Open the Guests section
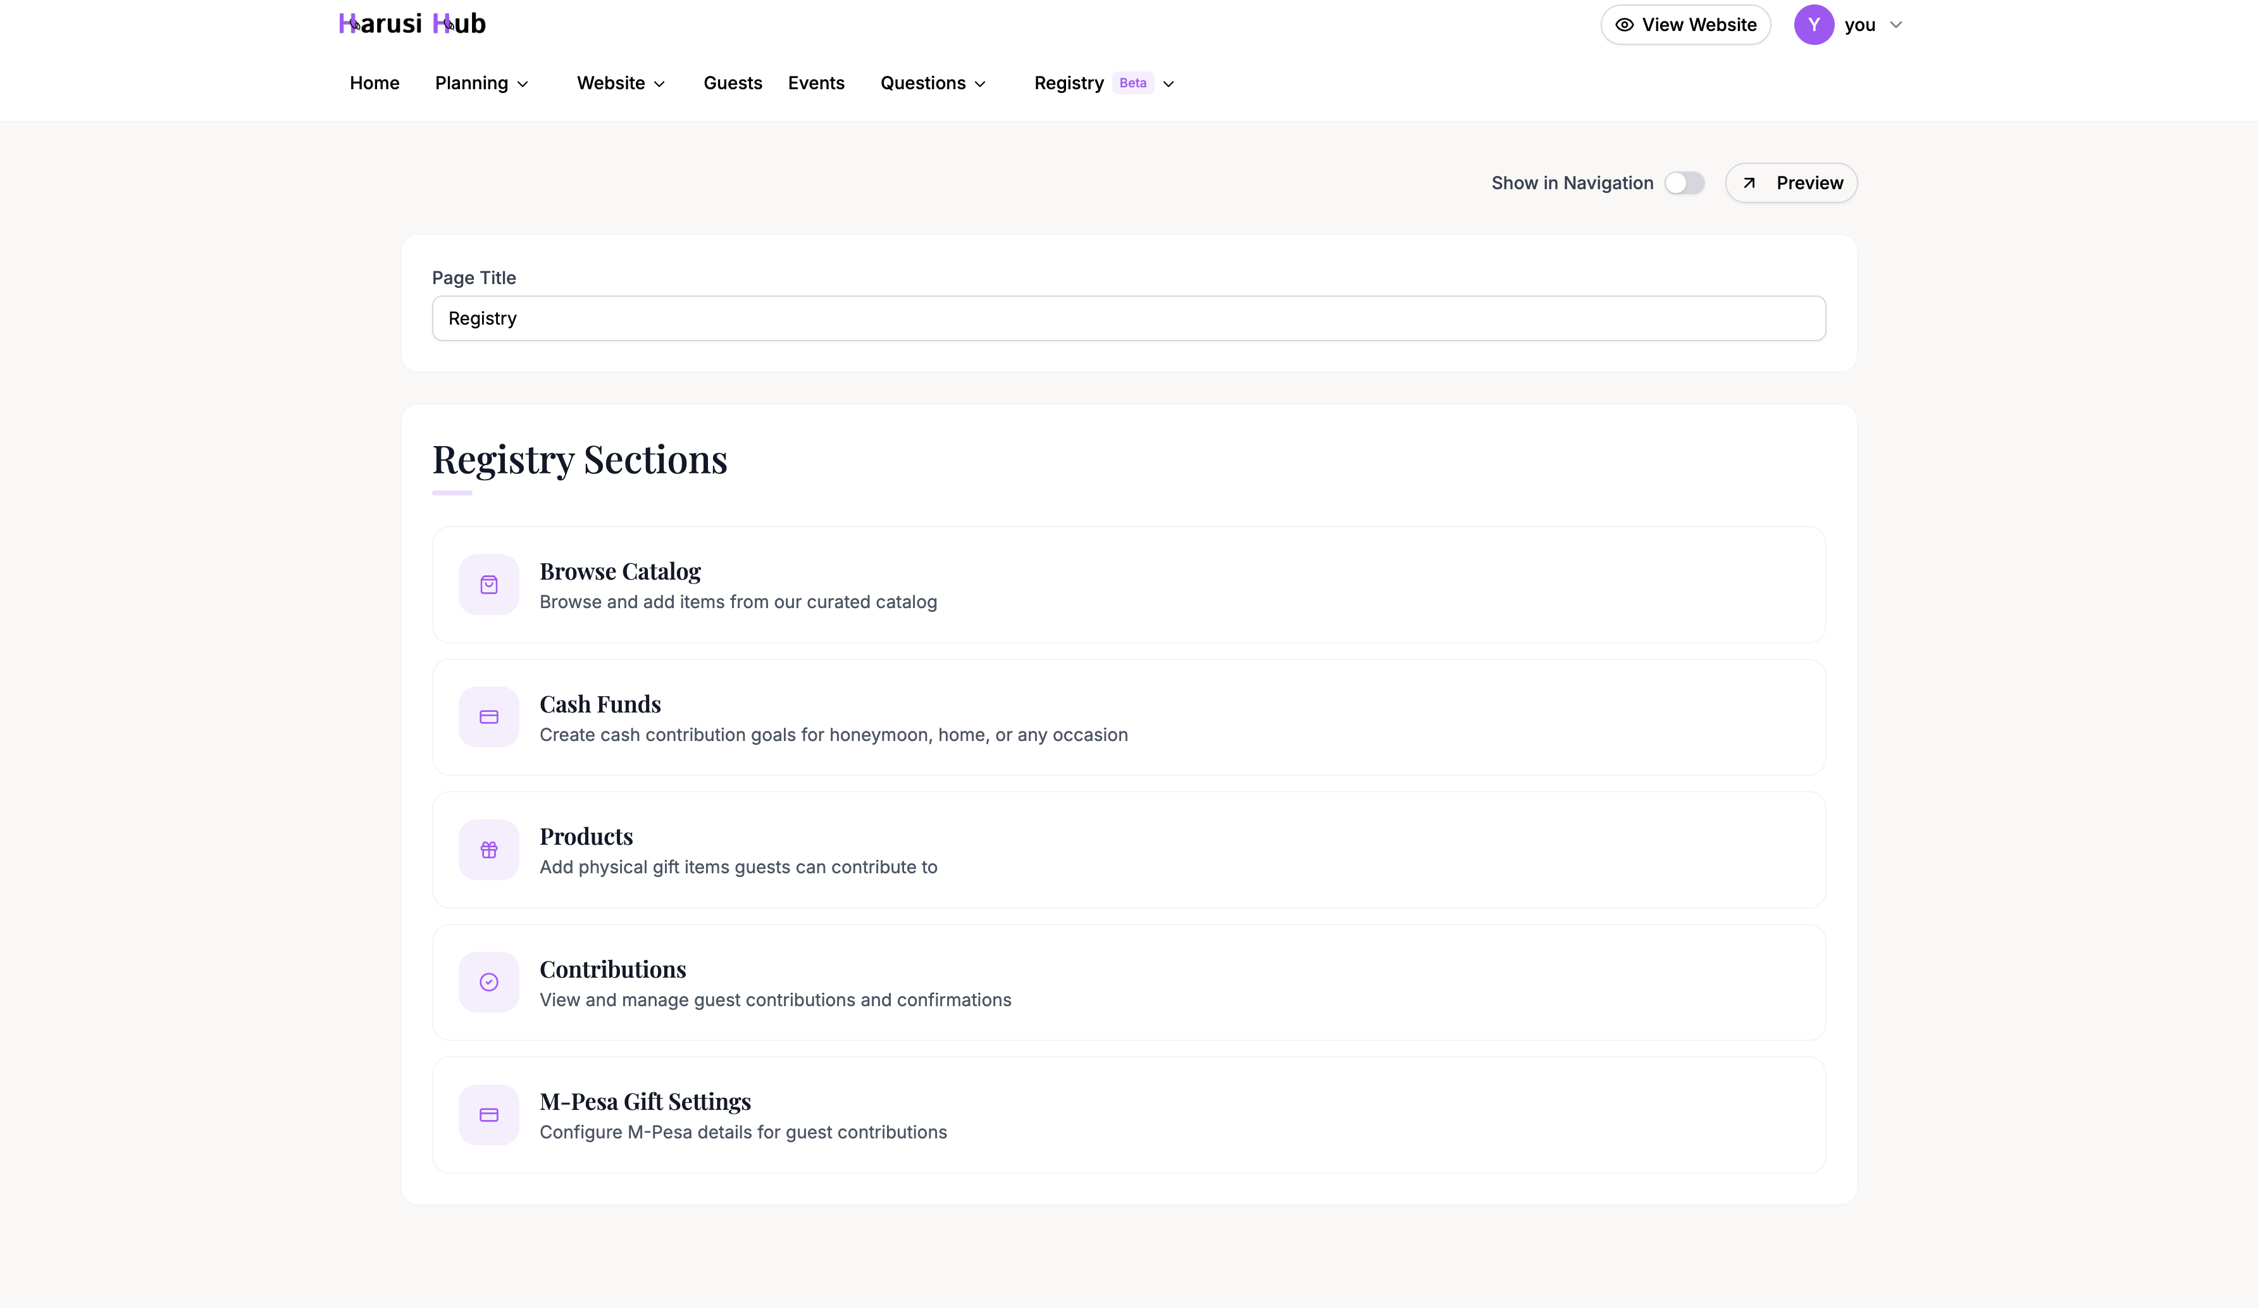This screenshot has height=1308, width=2258. coord(732,82)
